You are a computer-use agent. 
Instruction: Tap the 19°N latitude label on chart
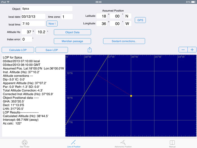(69, 73)
